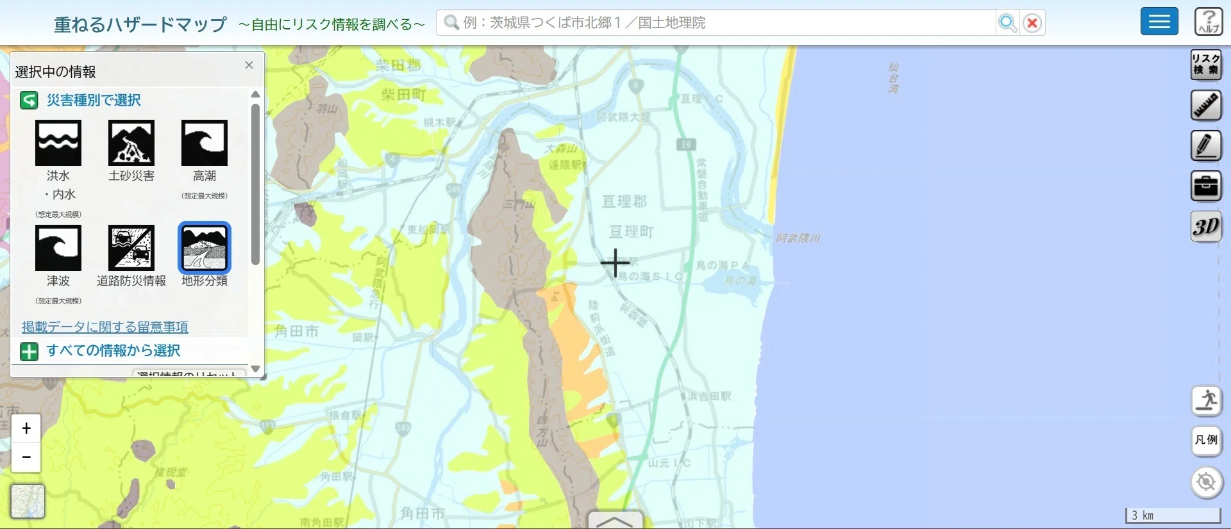Viewport: 1231px width, 529px height.
Task: Select the 洪水・内水 flood hazard icon
Action: click(x=58, y=143)
